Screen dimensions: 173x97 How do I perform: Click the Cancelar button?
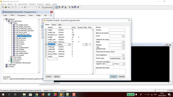[122, 77]
